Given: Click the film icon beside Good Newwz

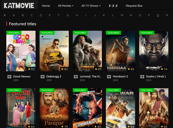Looking at the screenshot, I should coord(9,77).
